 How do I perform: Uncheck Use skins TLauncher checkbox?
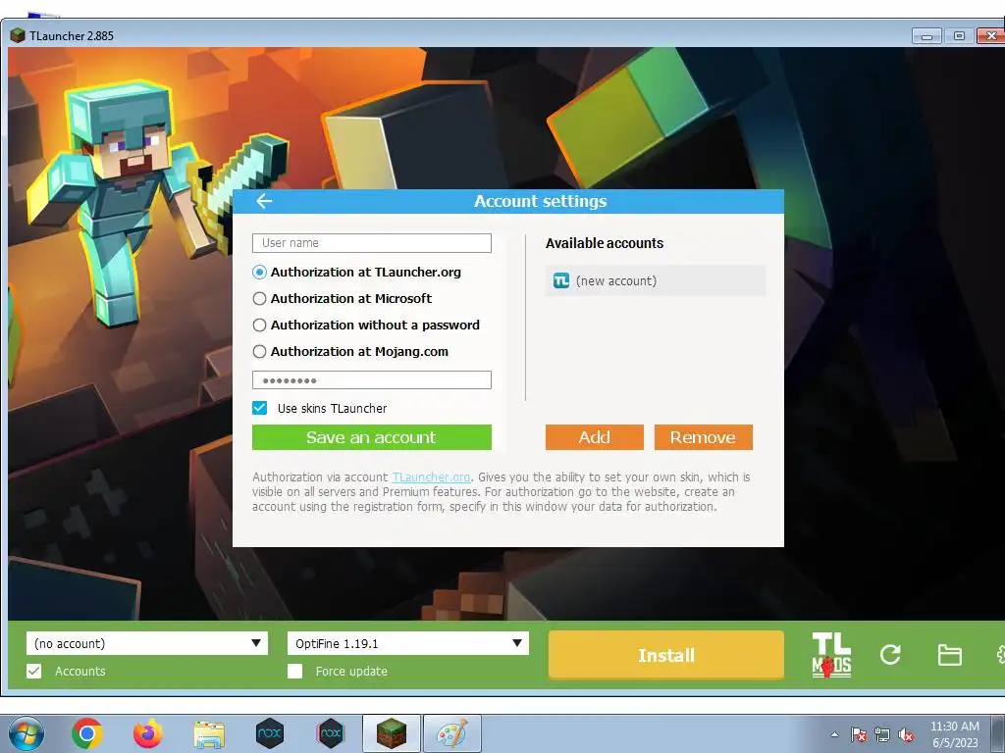(259, 408)
